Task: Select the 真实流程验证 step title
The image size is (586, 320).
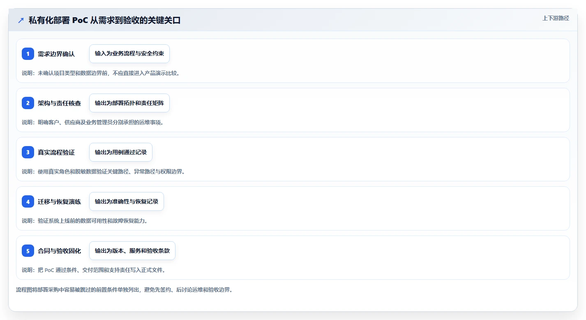Action: click(x=56, y=152)
